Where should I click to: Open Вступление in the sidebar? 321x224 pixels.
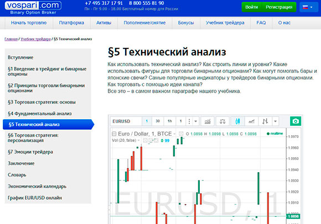pyautogui.click(x=20, y=57)
